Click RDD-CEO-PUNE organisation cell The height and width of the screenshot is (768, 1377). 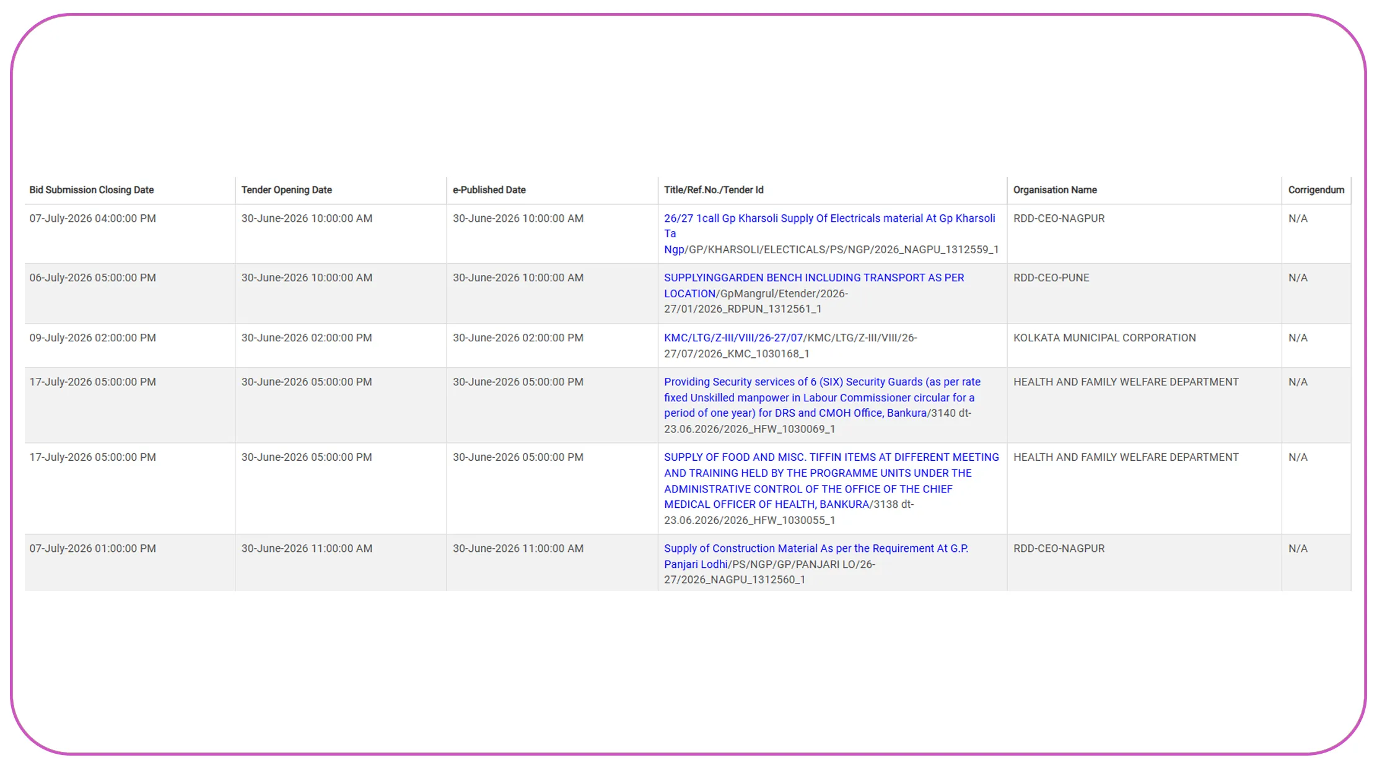[x=1051, y=277]
